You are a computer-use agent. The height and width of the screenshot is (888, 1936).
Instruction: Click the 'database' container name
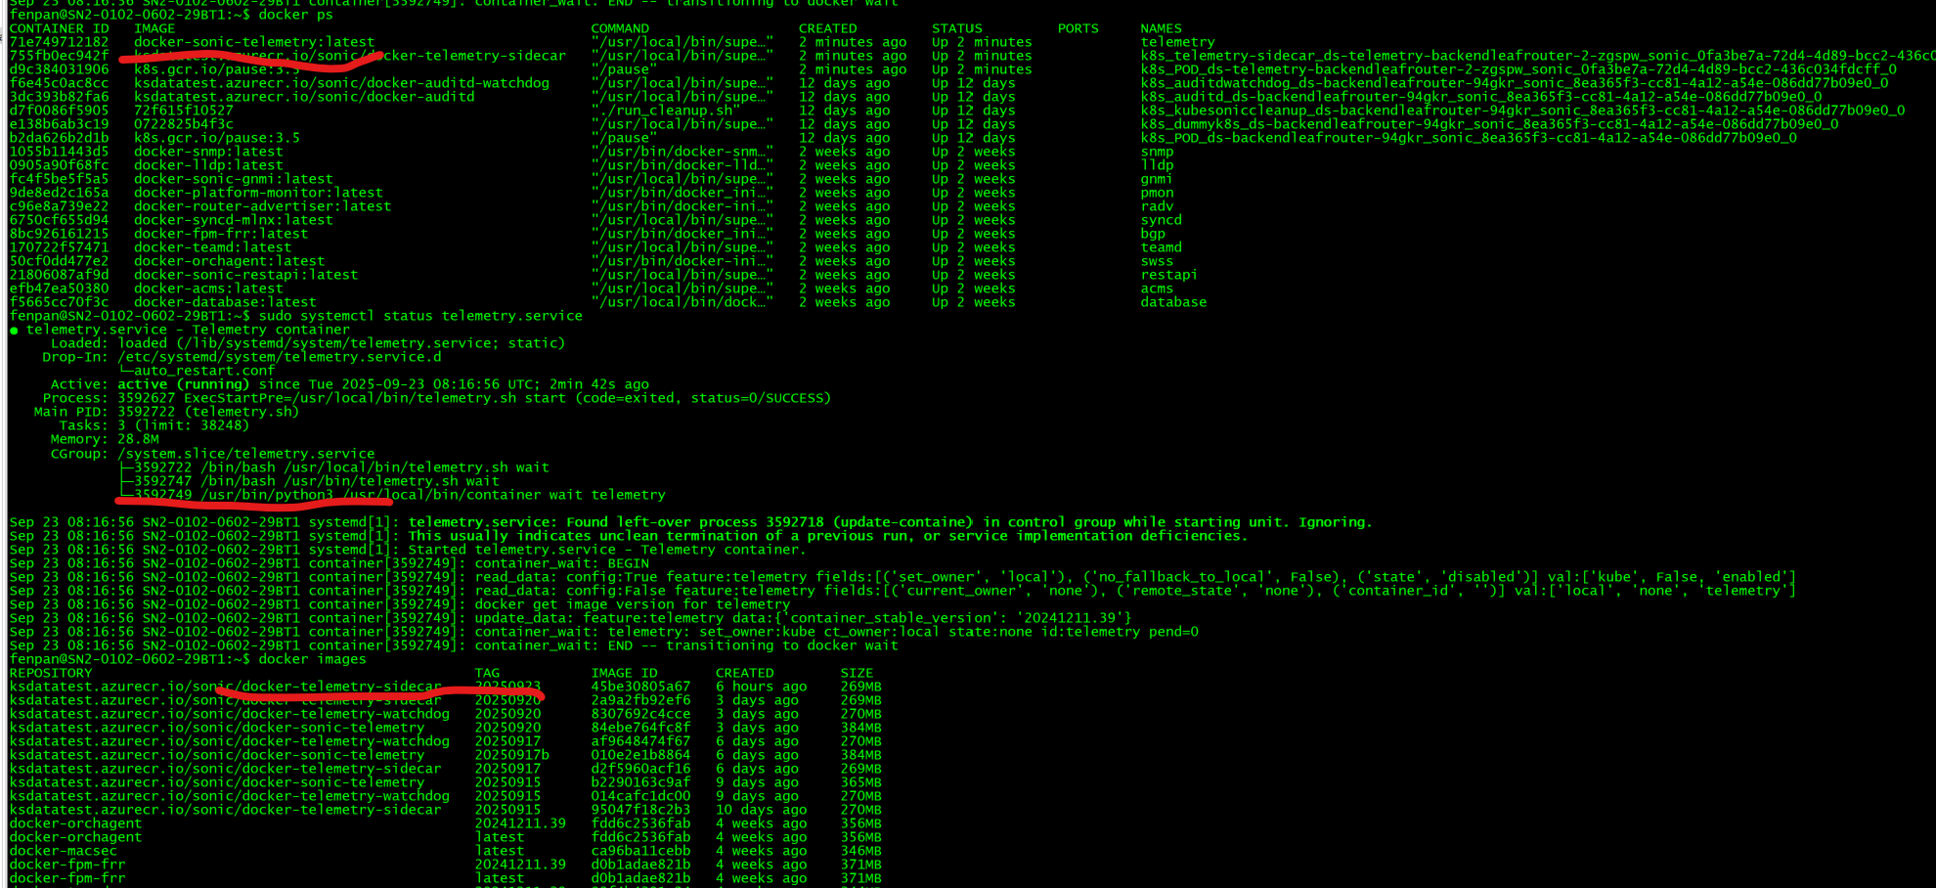(1173, 302)
